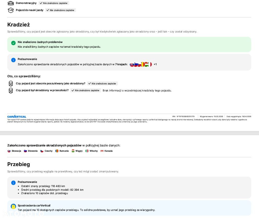Screen dimensions: 259x219
Task: Click the Czechy country label
Action: coord(49,151)
